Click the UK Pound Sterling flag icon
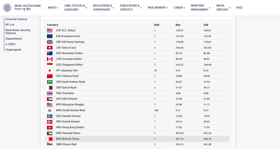Screen dimensions: 280x149 click(50, 42)
